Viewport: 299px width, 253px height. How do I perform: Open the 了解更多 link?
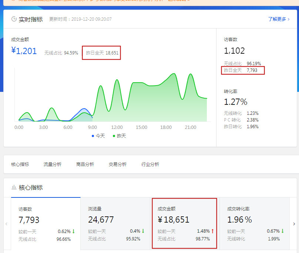point(278,19)
